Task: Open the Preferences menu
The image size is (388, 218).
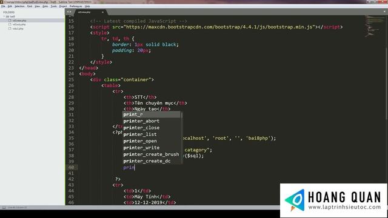Action: click(76, 6)
